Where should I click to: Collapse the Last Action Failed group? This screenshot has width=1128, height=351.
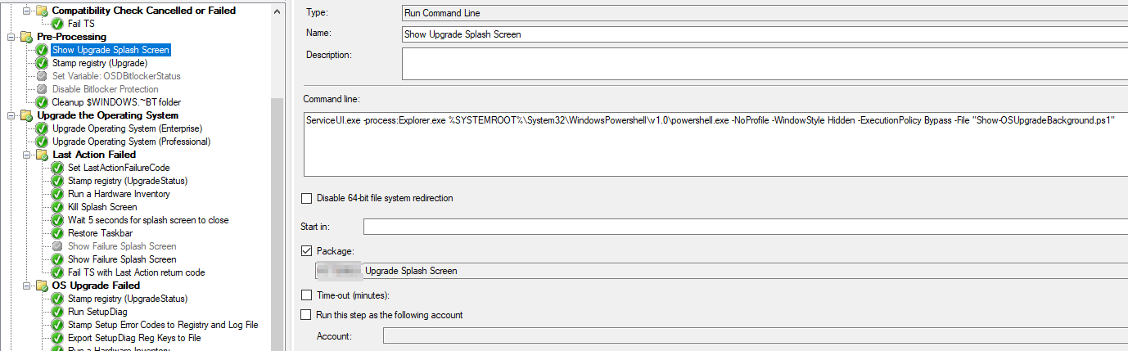(x=27, y=155)
